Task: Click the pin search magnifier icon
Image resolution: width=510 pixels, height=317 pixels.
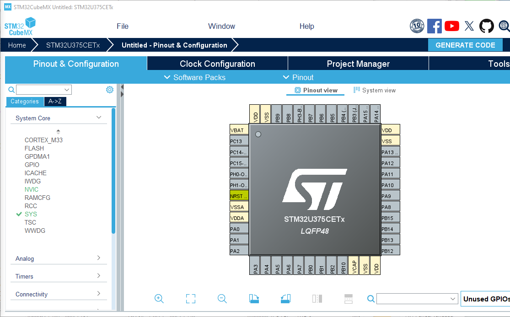Action: [371, 298]
